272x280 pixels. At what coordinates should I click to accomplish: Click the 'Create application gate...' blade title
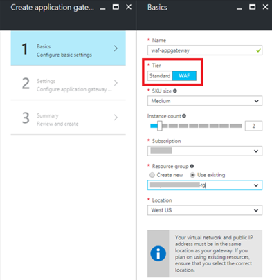click(53, 8)
